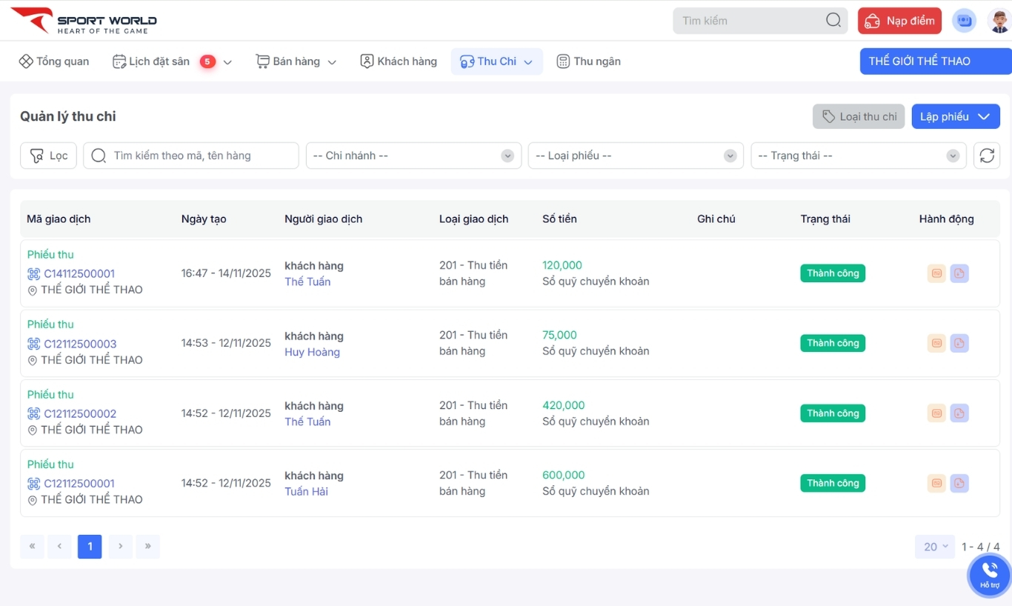Click the refresh icon beside Trạng thái filter
This screenshot has width=1012, height=606.
pyautogui.click(x=986, y=156)
